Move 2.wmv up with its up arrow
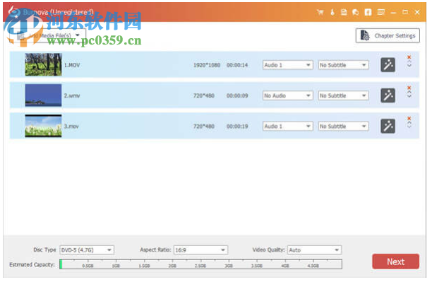This screenshot has height=282, width=432. [x=409, y=92]
